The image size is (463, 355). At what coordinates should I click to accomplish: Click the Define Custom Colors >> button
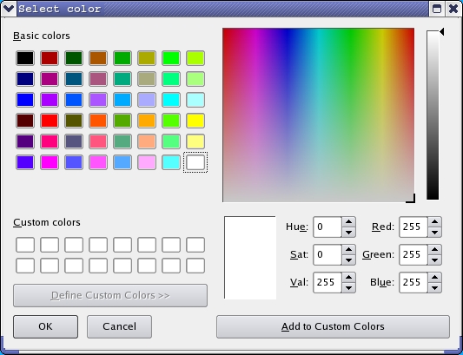pyautogui.click(x=110, y=295)
